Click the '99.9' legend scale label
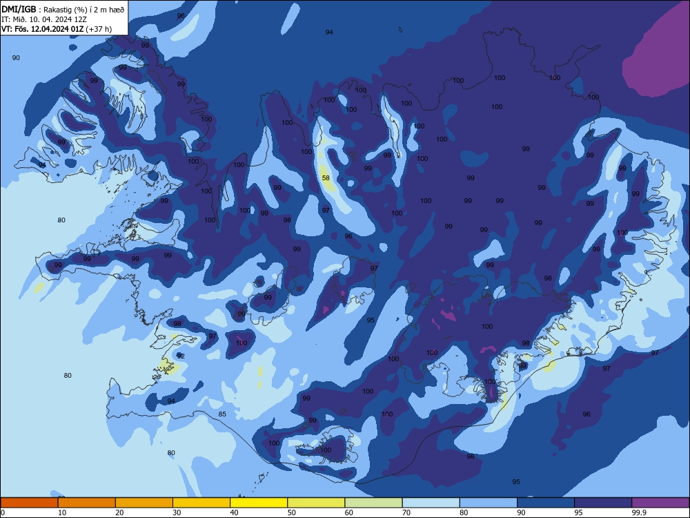Image resolution: width=690 pixels, height=518 pixels. pyautogui.click(x=639, y=512)
